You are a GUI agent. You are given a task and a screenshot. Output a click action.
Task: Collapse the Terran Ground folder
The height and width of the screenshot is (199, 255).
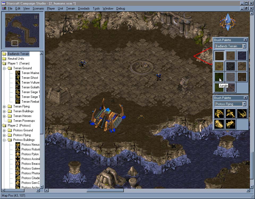click(x=4, y=68)
